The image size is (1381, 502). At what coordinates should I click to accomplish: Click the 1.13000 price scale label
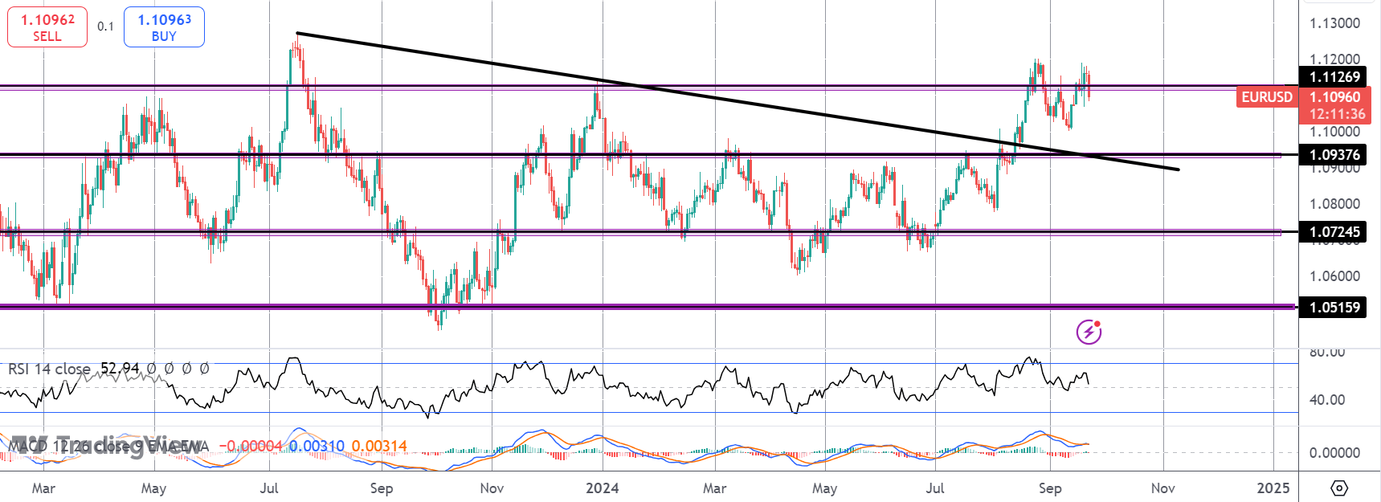point(1334,23)
